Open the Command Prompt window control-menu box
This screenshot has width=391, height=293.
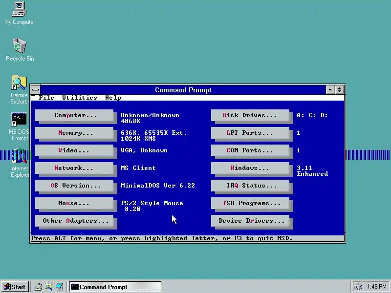point(35,90)
